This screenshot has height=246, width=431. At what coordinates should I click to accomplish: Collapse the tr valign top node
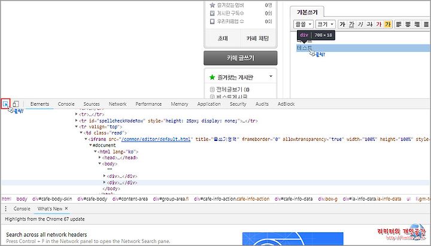(77, 127)
